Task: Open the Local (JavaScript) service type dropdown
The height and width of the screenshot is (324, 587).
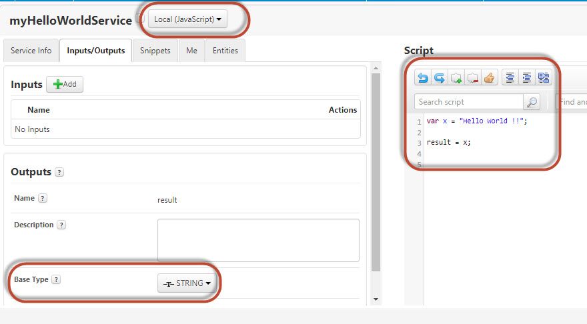Action: 187,19
